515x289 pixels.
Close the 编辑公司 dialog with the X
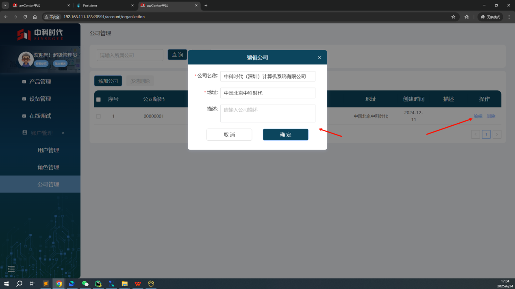pyautogui.click(x=319, y=58)
